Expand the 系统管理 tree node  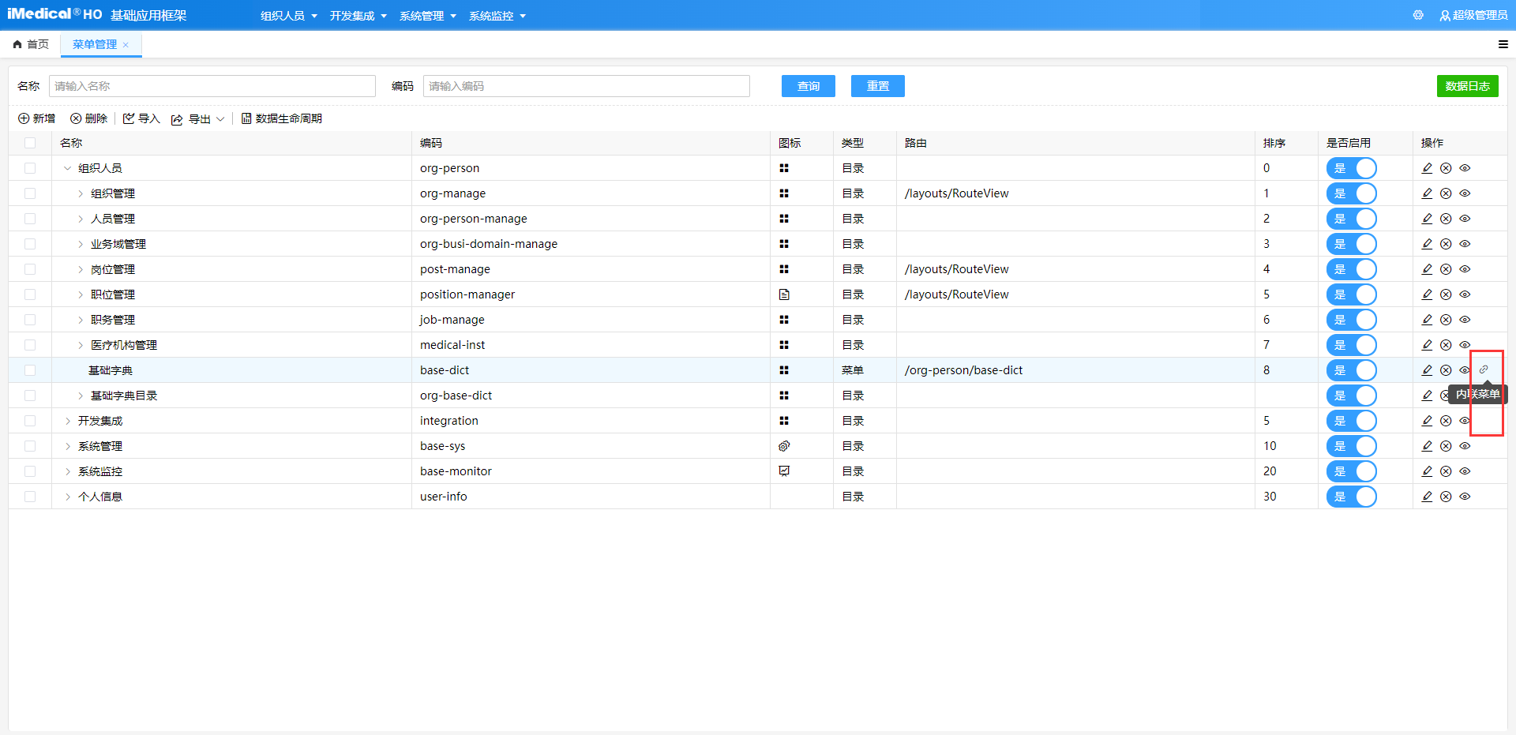[x=67, y=446]
